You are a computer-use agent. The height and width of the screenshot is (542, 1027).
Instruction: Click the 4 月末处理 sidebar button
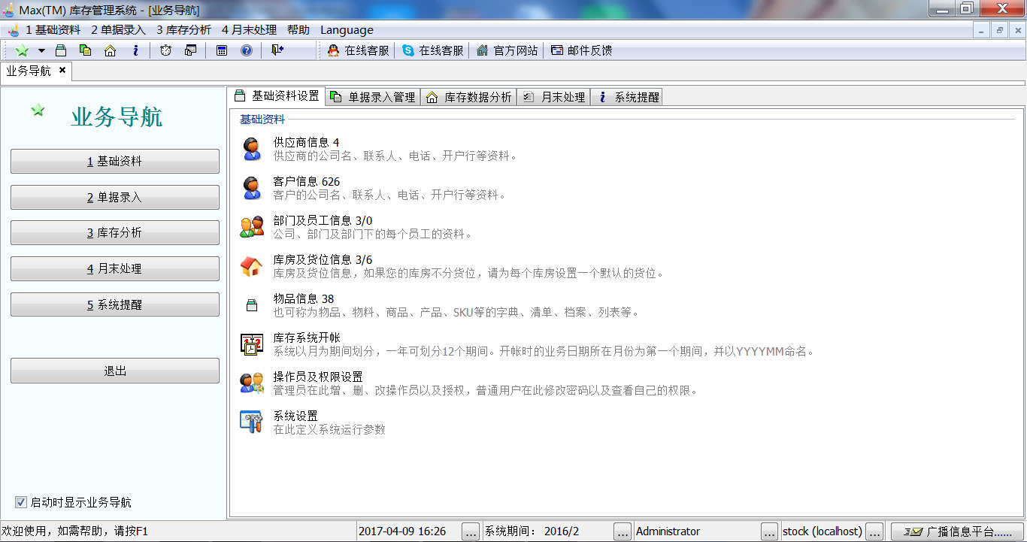115,268
